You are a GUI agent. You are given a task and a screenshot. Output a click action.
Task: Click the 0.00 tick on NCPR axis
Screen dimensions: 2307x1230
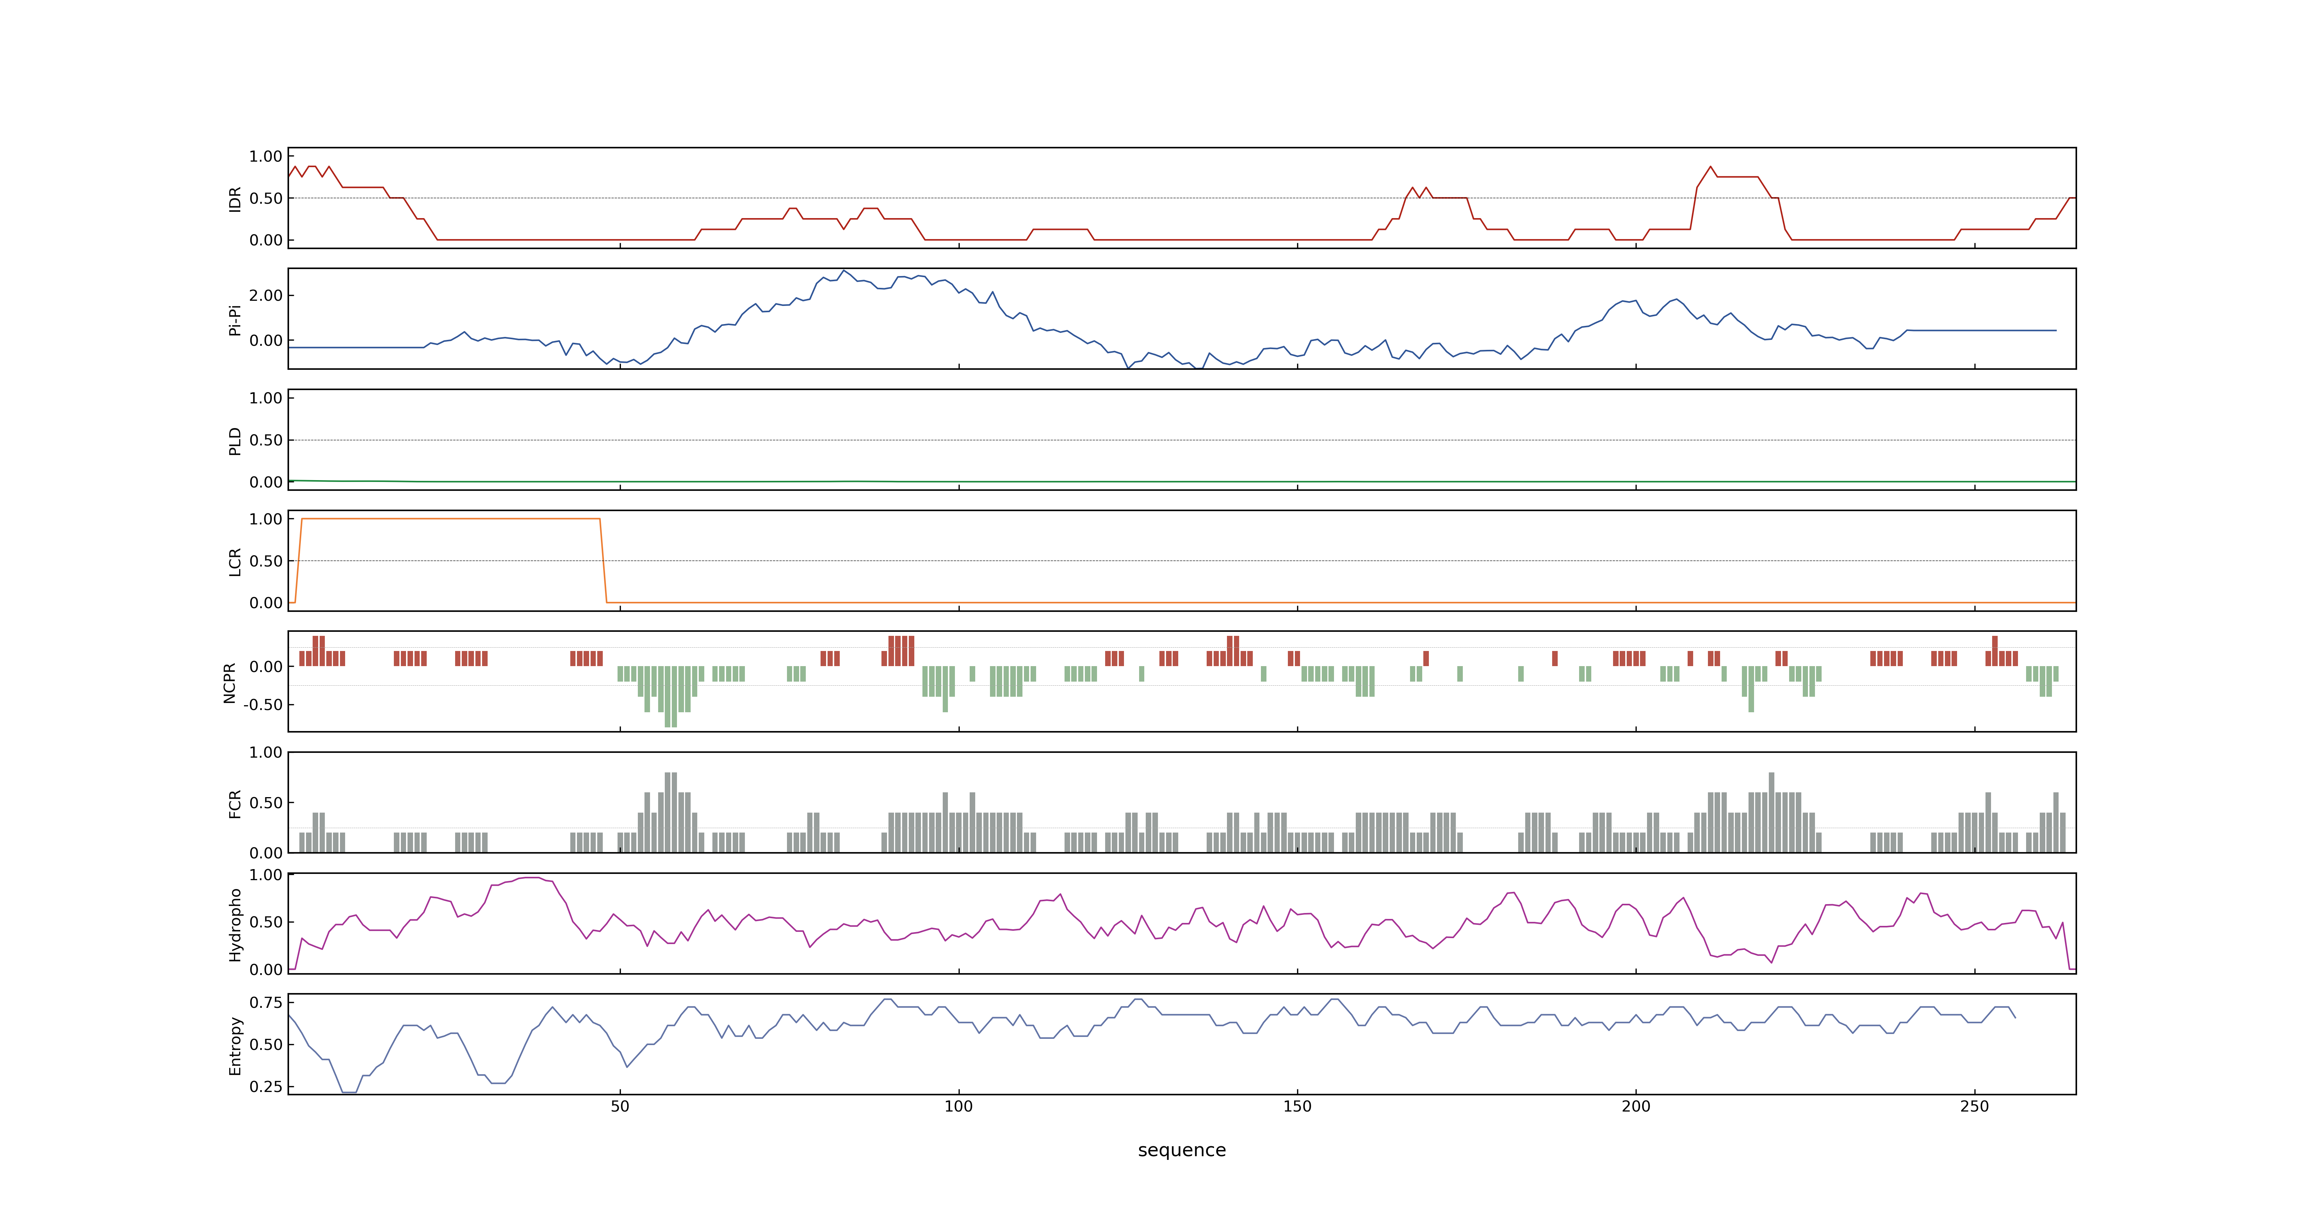(266, 667)
